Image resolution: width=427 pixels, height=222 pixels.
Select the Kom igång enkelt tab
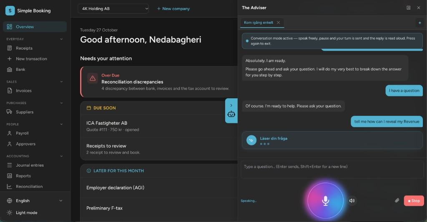[259, 22]
